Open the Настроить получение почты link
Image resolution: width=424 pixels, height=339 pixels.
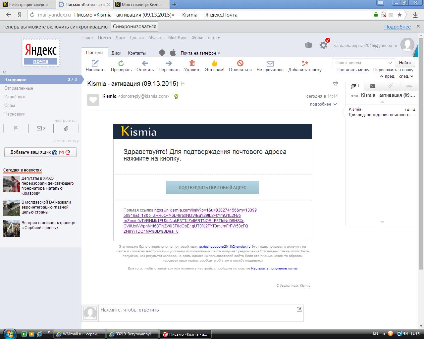(274, 268)
